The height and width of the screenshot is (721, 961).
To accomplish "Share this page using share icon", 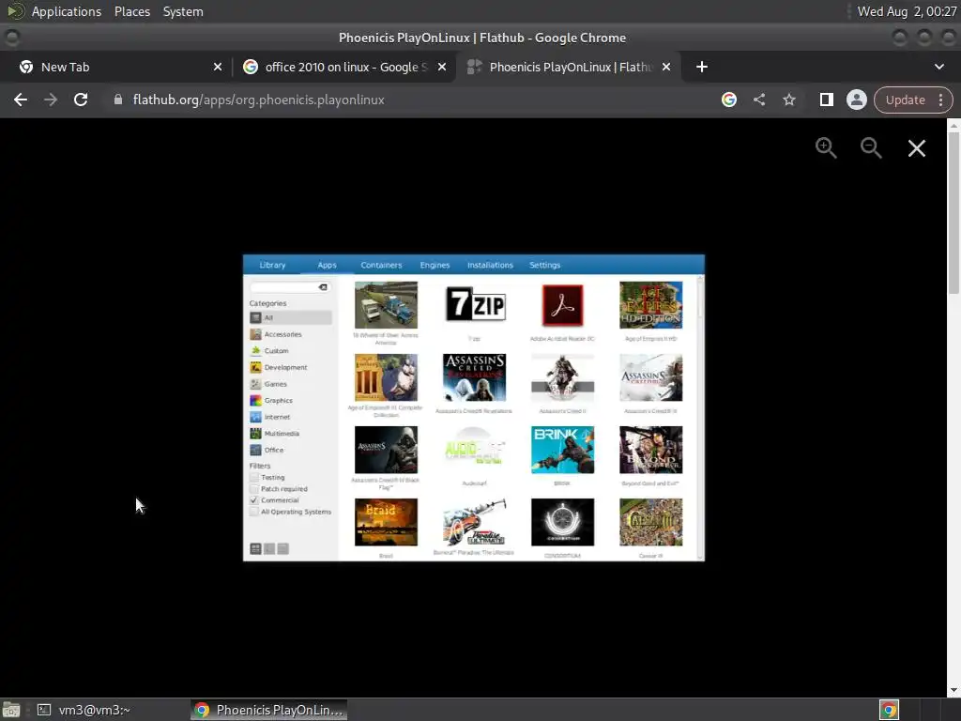I will [758, 100].
